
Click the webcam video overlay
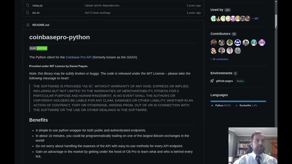pyautogui.click(x=253, y=146)
